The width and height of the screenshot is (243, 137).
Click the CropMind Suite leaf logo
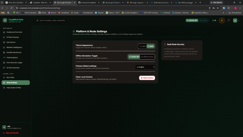(x=5, y=20)
